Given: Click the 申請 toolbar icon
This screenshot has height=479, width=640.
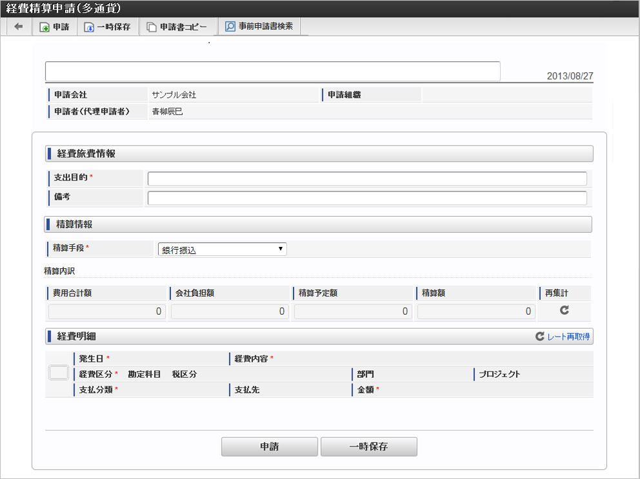Looking at the screenshot, I should click(x=45, y=28).
